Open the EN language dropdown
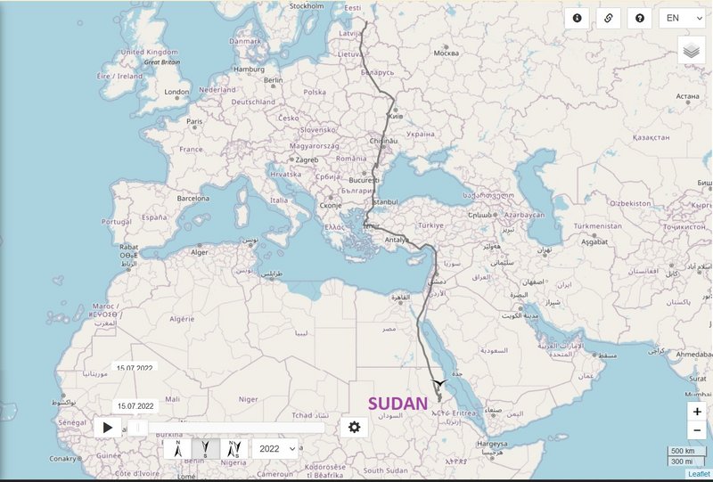Viewport: 713px width, 482px height. point(683,18)
